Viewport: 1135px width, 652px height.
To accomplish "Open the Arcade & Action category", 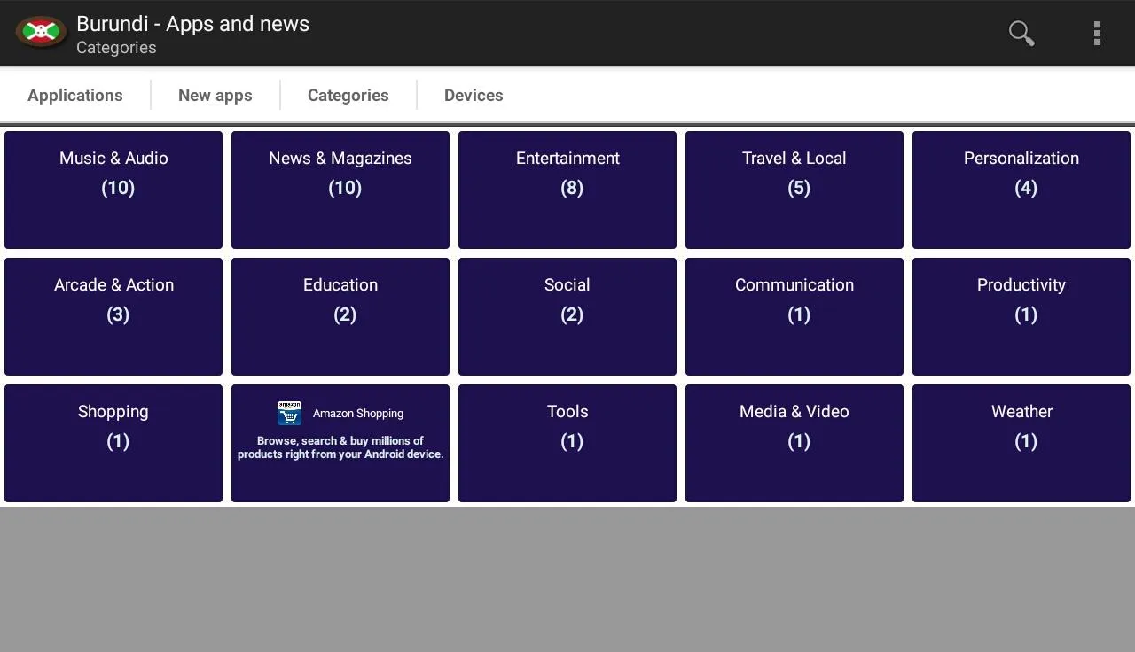I will (113, 316).
